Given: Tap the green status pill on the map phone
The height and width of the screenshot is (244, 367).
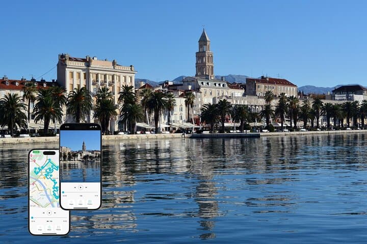Looking at the screenshot, I should tap(36, 152).
